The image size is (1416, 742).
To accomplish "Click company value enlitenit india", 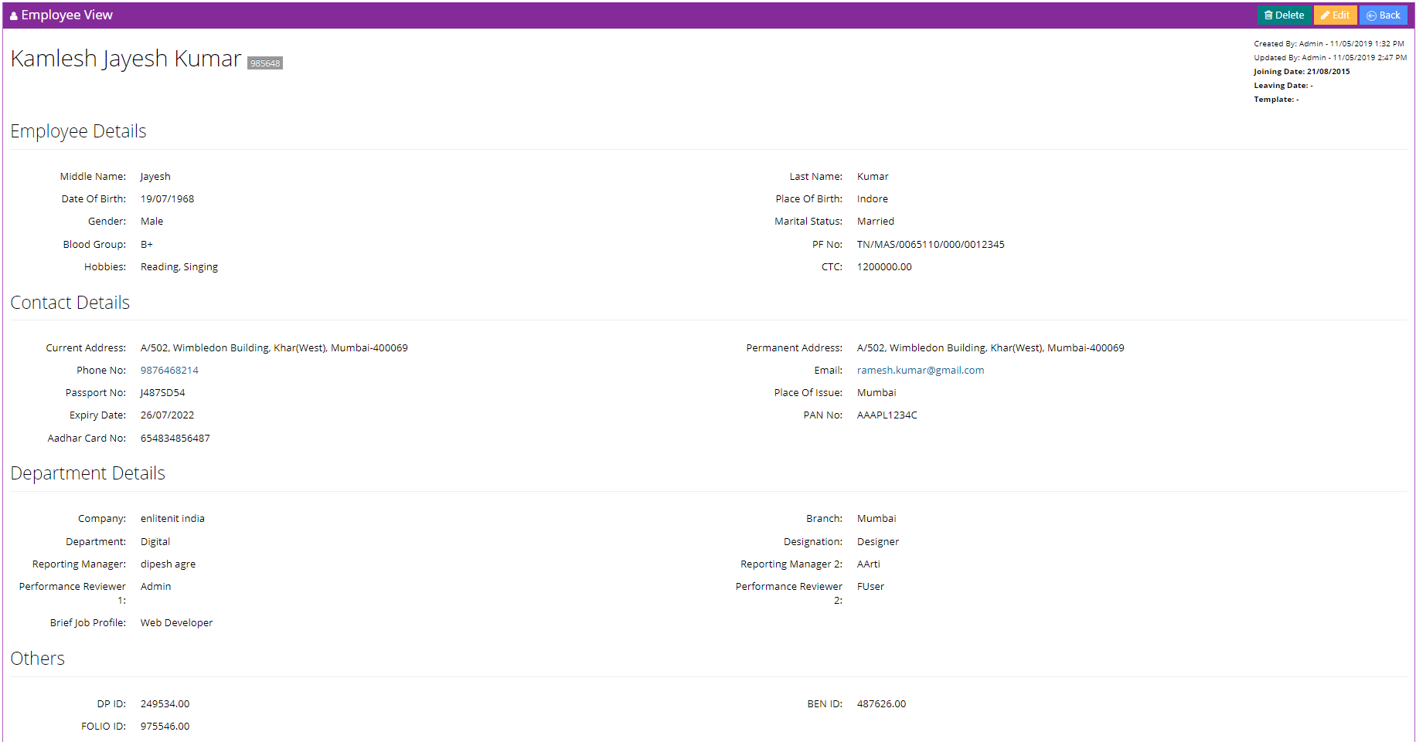I will pyautogui.click(x=172, y=519).
